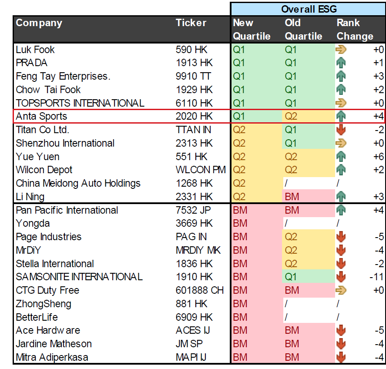Click the yellow arrow in CTG Duty Free row
This screenshot has width=386, height=369.
(x=341, y=290)
